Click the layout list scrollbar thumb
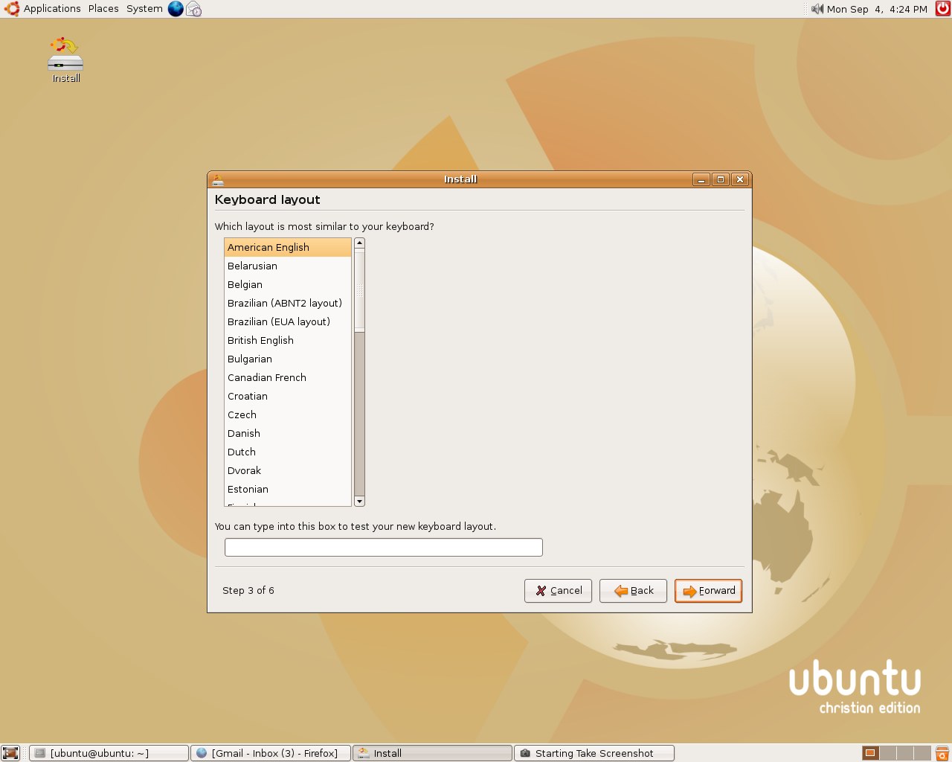Screen dimensions: 952x762 coord(360,290)
